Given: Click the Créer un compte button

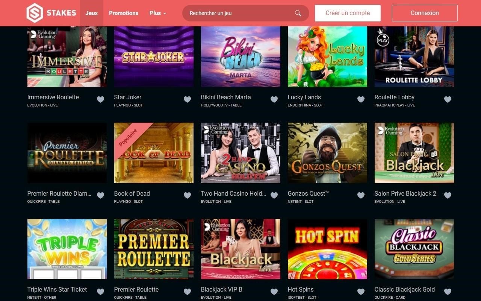Looking at the screenshot, I should (348, 13).
